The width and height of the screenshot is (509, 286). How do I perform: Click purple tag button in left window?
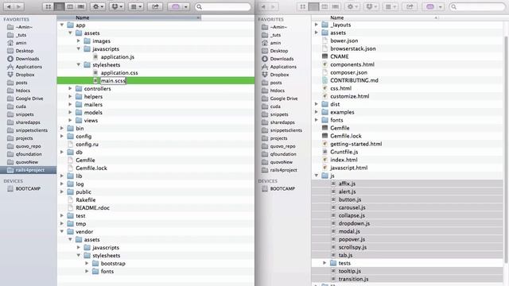(178, 6)
